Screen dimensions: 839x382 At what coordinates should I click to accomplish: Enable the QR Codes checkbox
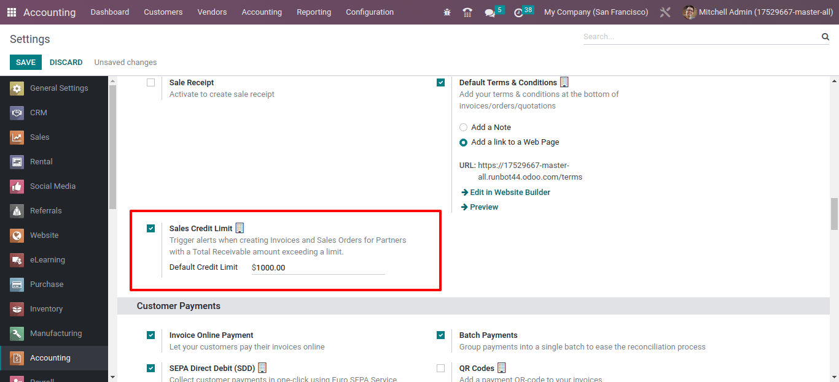pos(440,369)
